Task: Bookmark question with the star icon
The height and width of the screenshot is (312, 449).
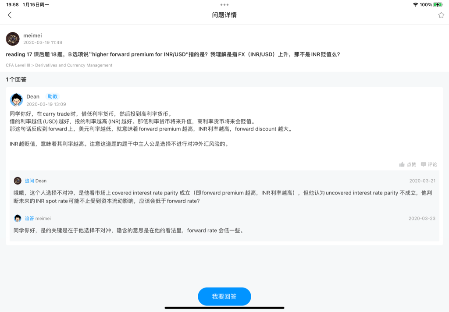Action: 441,15
